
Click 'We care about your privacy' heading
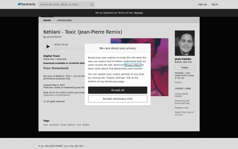tap(118, 48)
